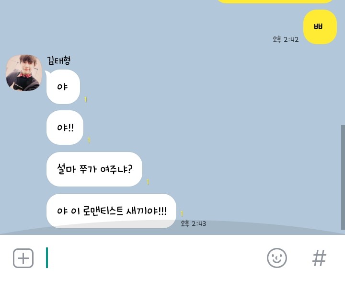
Task: Click the unread count beside '야!!' bubble
Action: [89, 140]
